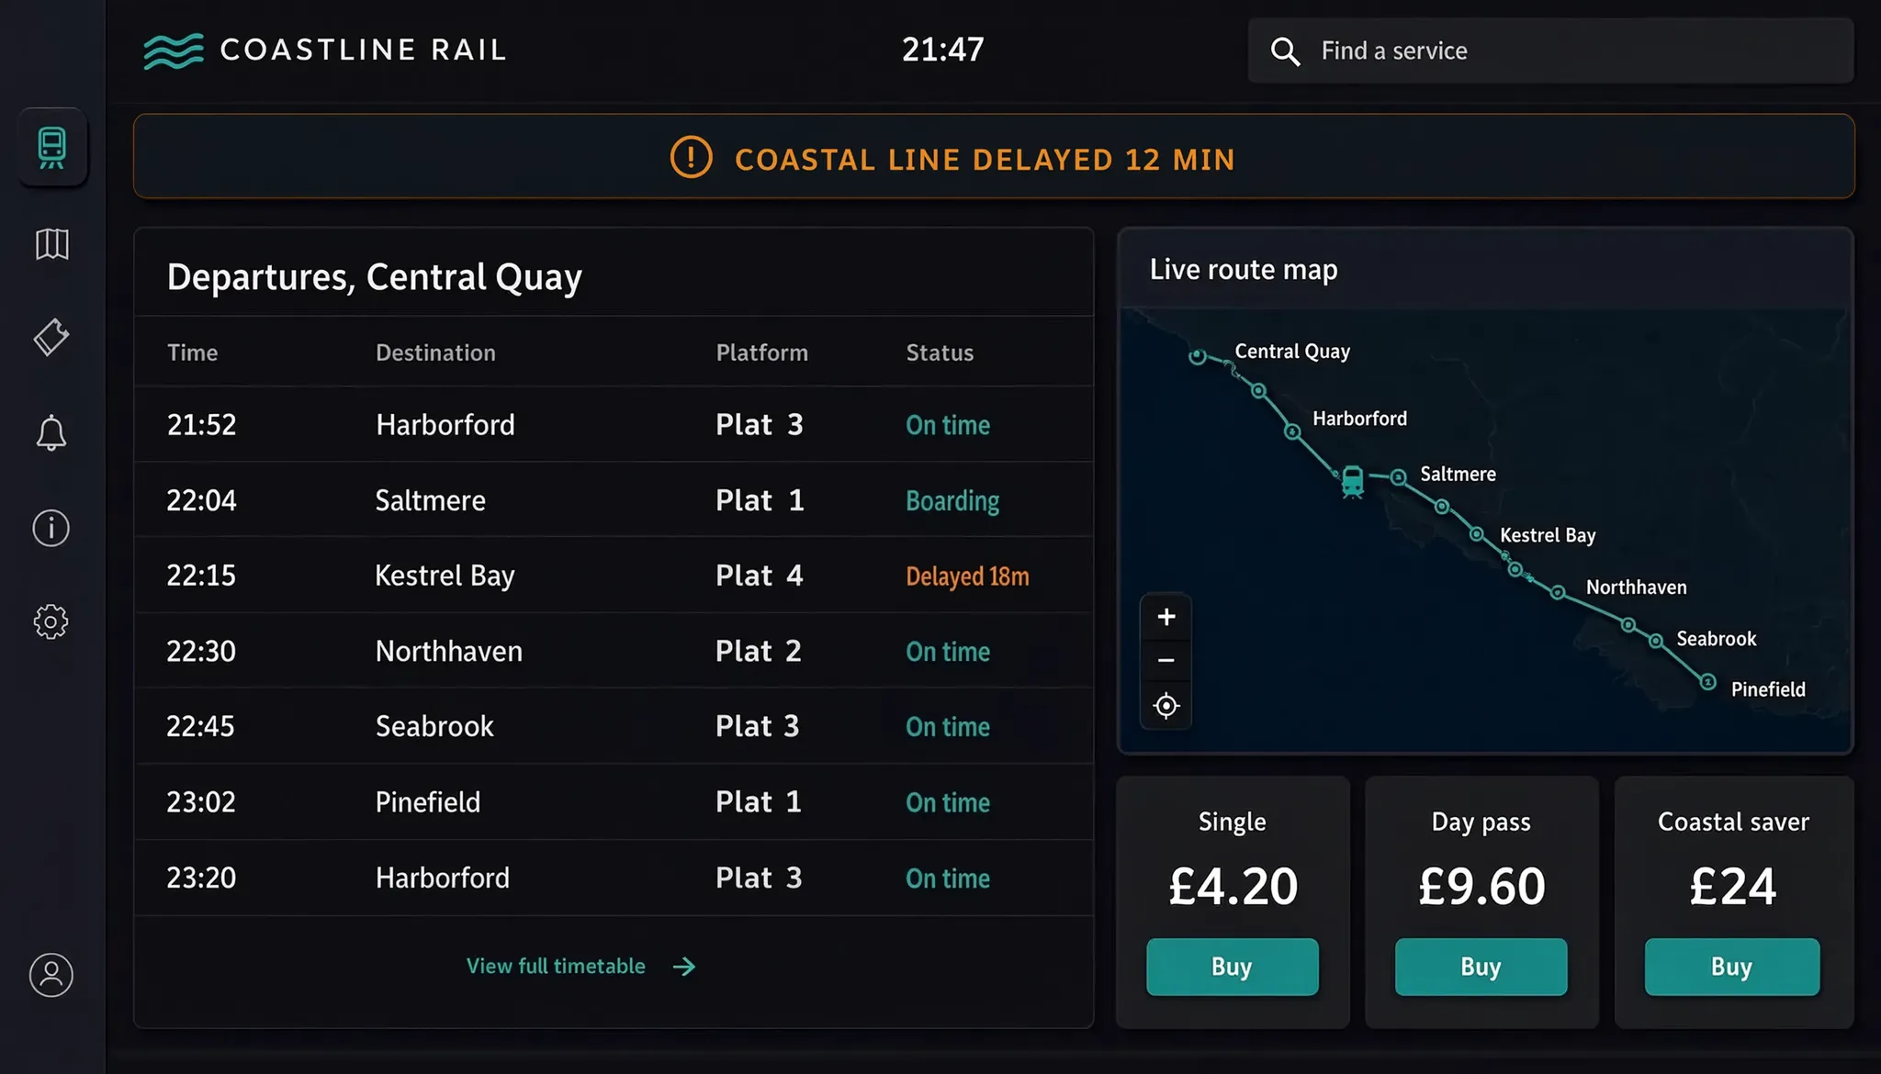Buy the Day pass

click(x=1481, y=967)
